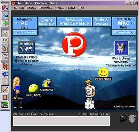Click the Tutorial for PC Users button
This screenshot has height=132, width=139.
click(25, 23)
